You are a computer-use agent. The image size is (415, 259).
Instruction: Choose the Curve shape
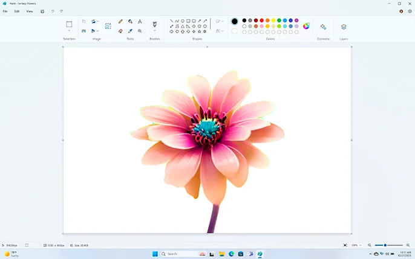coord(177,21)
